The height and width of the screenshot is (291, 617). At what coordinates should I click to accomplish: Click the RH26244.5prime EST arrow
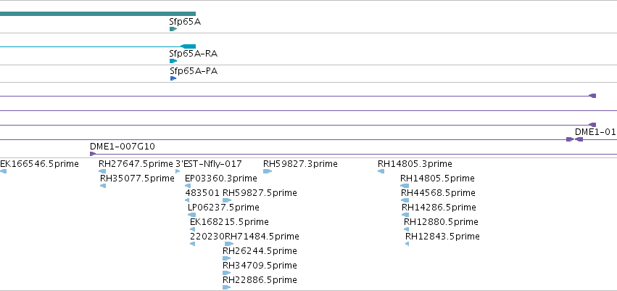point(227,259)
